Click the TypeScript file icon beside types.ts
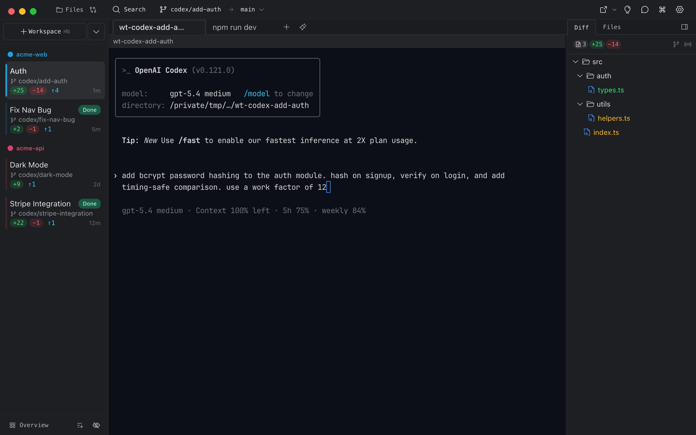Image resolution: width=696 pixels, height=435 pixels. click(x=591, y=90)
